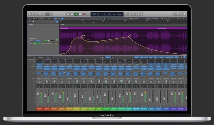Viewport: 214px width, 125px height.
Task: Select the Pointer tool menu
Action: 104,19
